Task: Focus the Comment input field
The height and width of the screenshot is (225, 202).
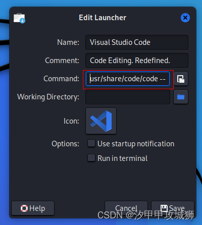Action: (137, 61)
